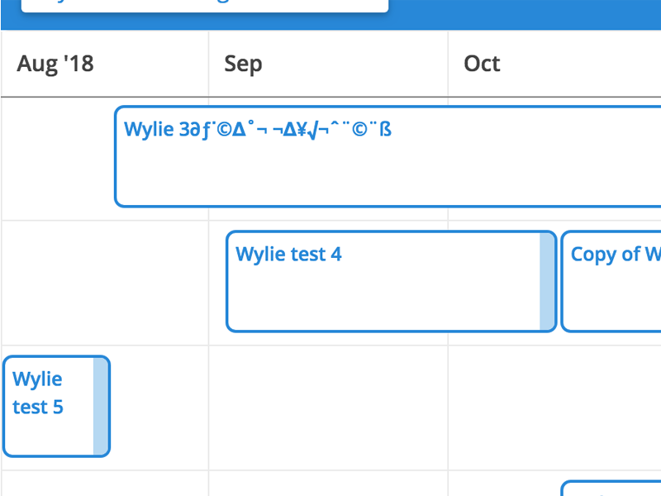661x496 pixels.
Task: Select the partially visible bar at the bottom right
Action: click(x=611, y=489)
